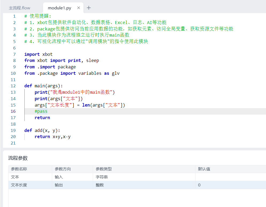Click empty default value of 文本 row

pyautogui.click(x=230, y=177)
